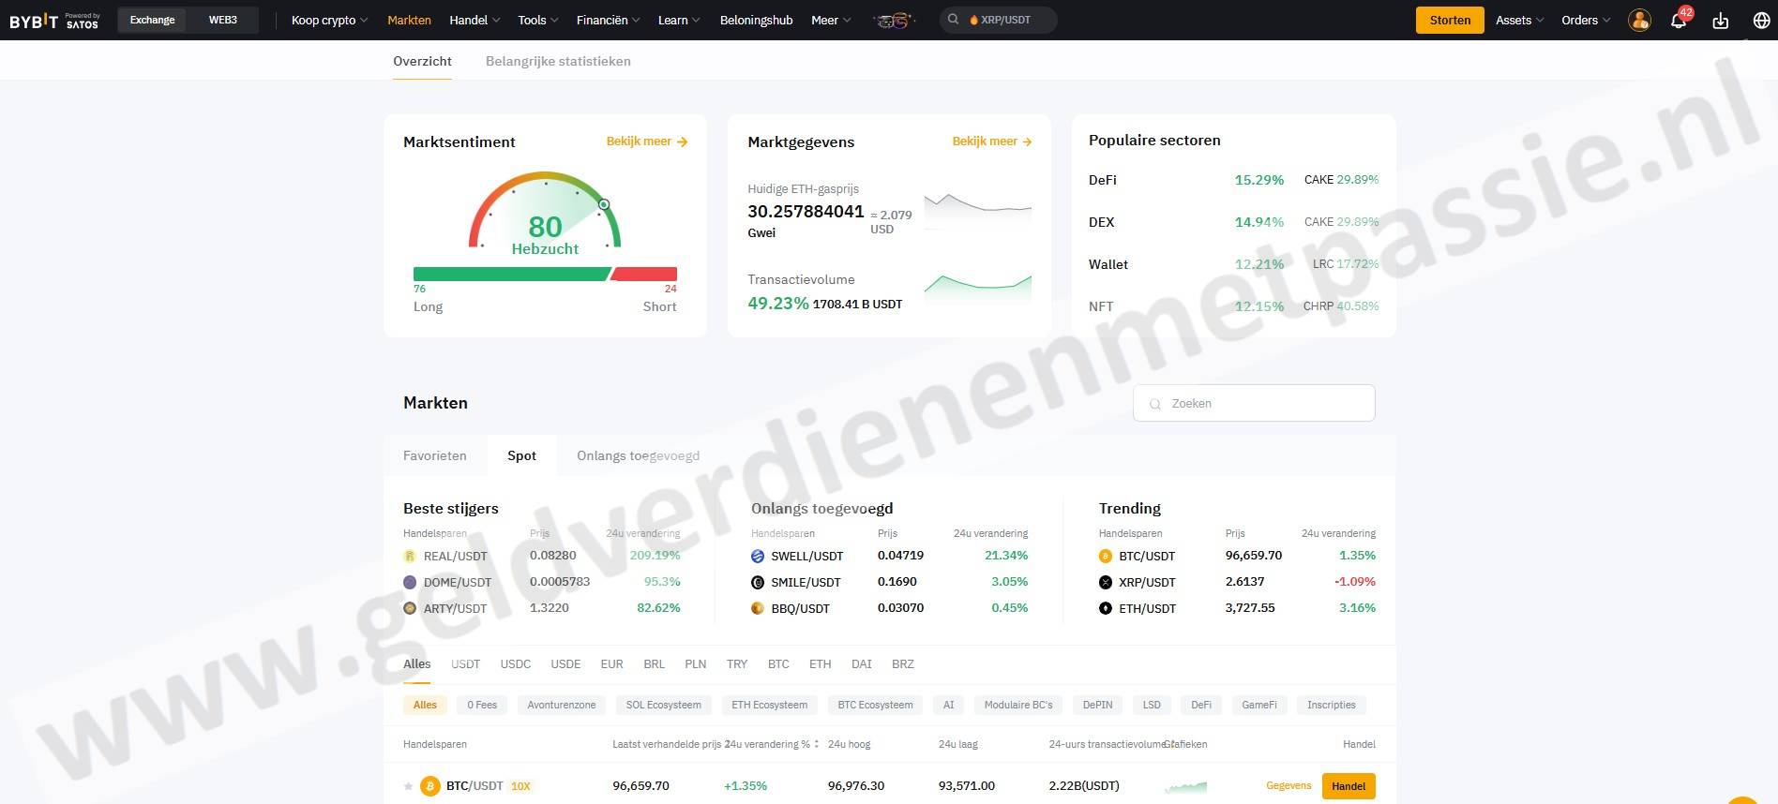This screenshot has width=1778, height=804.
Task: Star BTC/USDT as a favorite
Action: coord(408,786)
